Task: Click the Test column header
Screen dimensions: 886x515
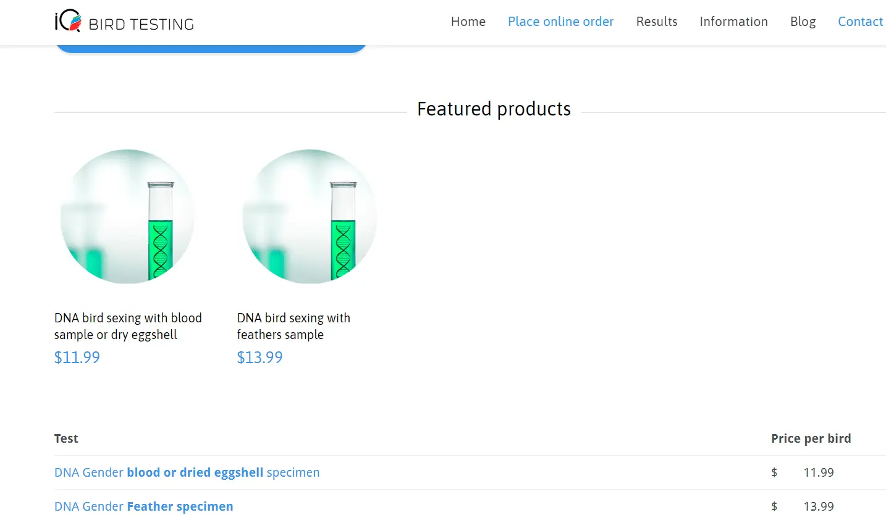Action: pos(66,438)
